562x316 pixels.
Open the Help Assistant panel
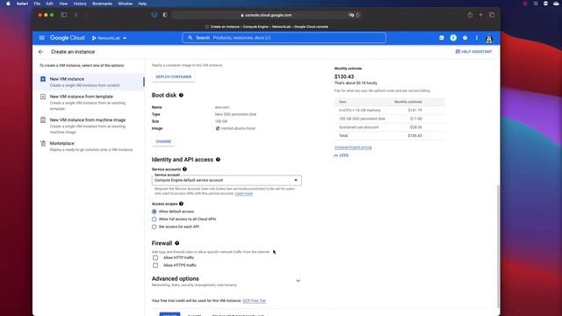[473, 52]
